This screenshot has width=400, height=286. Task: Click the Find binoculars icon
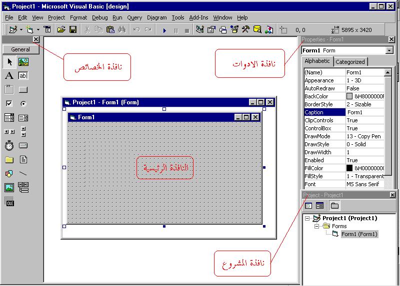click(x=121, y=29)
